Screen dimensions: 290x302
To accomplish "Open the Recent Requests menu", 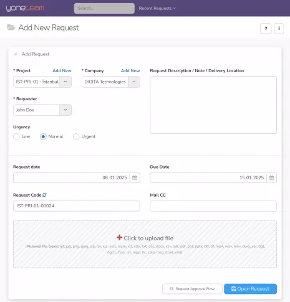I will pyautogui.click(x=157, y=8).
